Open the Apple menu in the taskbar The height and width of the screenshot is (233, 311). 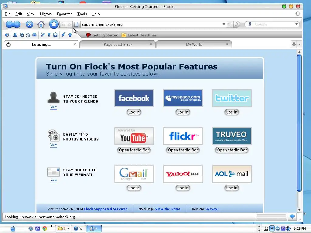pyautogui.click(x=13, y=229)
